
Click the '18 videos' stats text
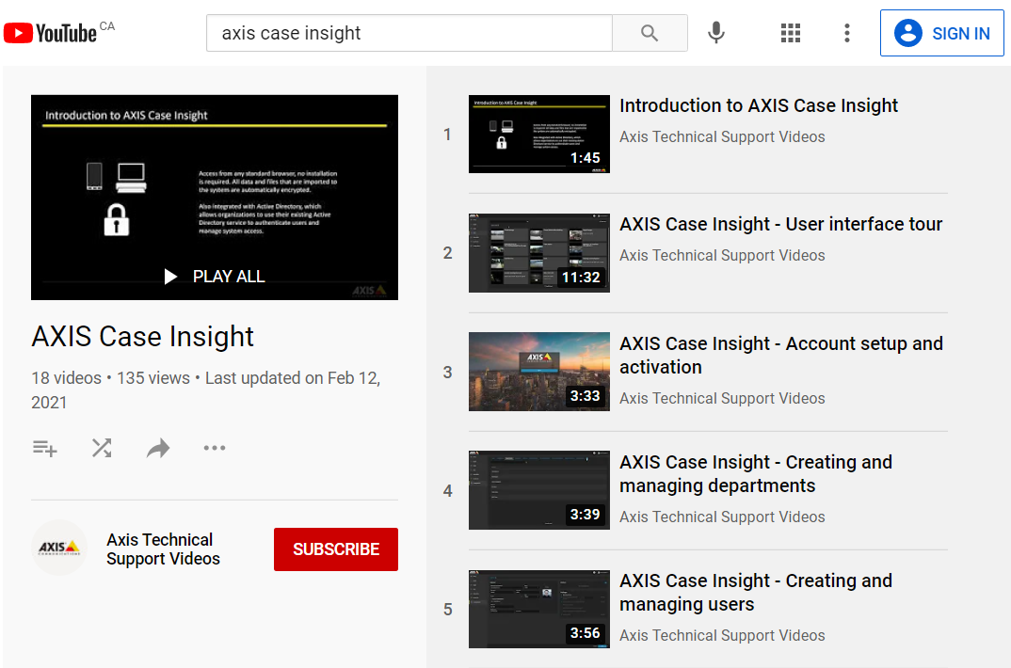pyautogui.click(x=67, y=378)
